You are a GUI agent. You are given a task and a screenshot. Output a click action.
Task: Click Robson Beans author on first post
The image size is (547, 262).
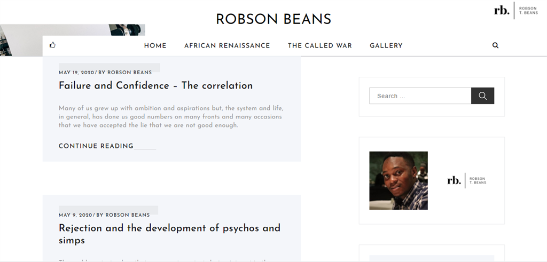129,73
